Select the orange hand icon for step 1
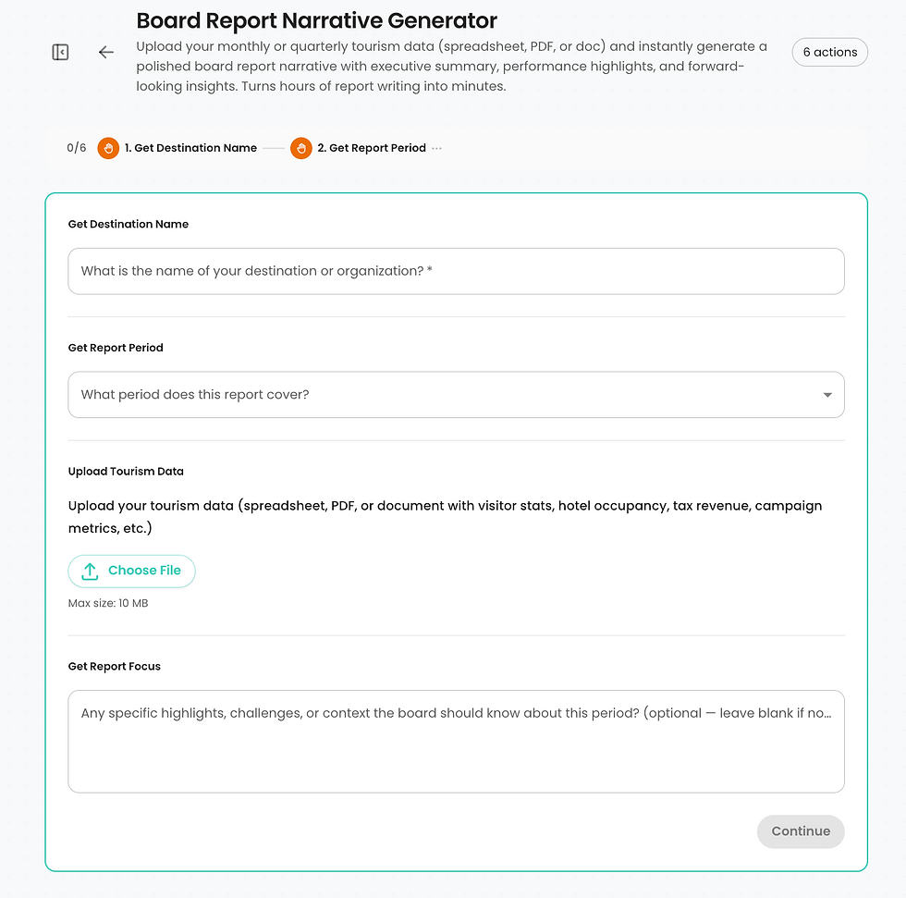The image size is (906, 898). [x=108, y=148]
